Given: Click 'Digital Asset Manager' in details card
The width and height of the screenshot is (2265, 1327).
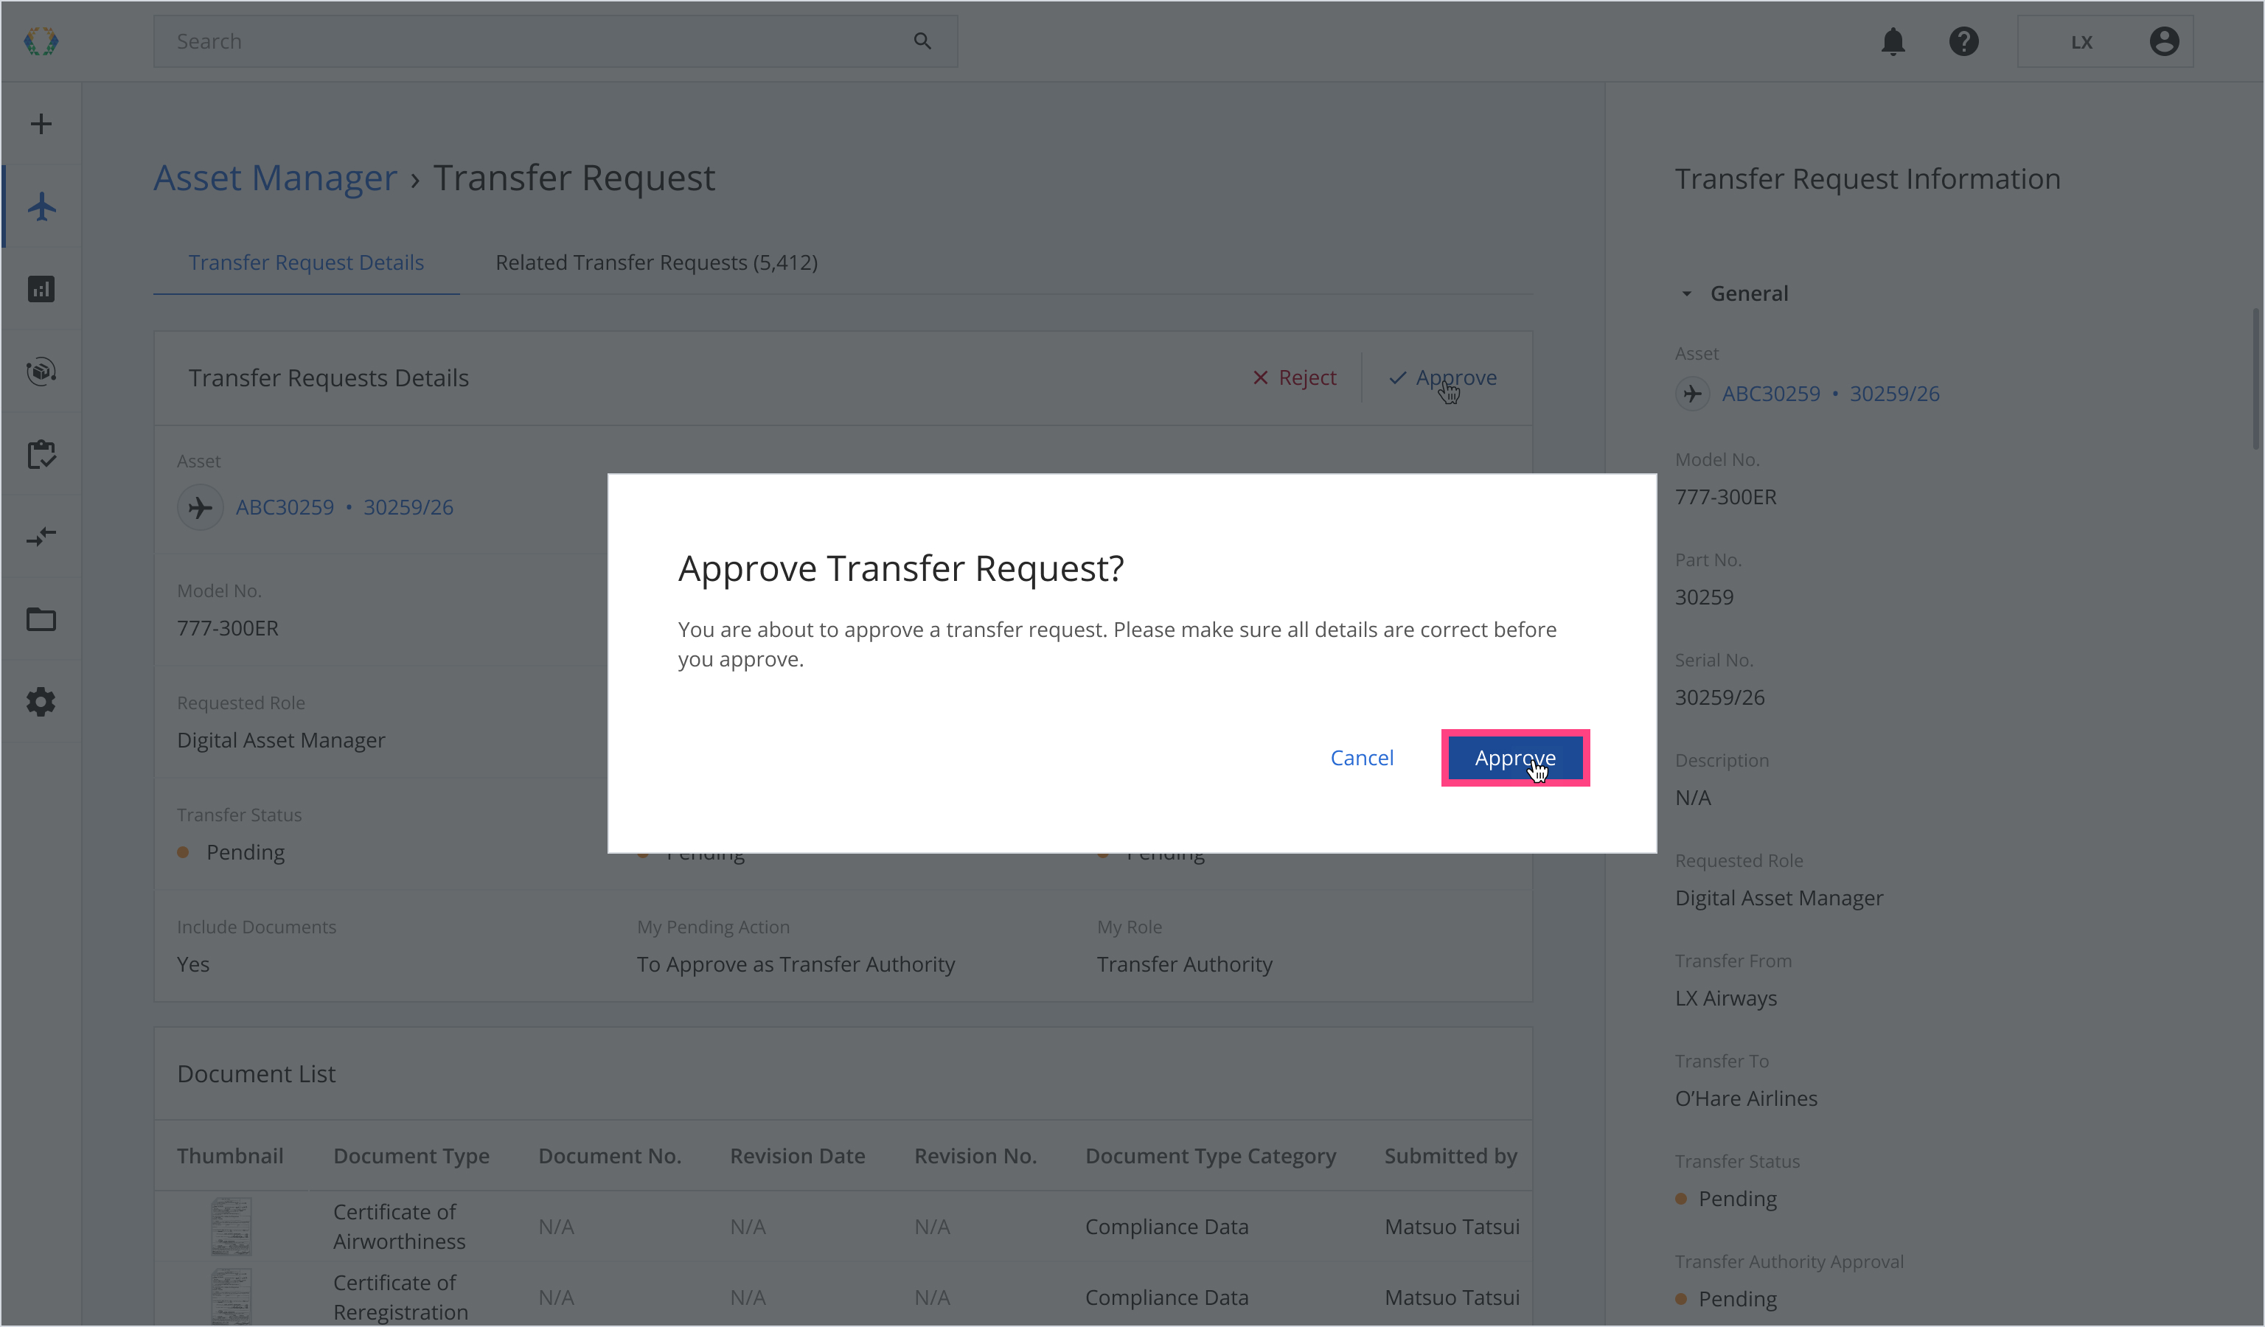Looking at the screenshot, I should (x=282, y=740).
